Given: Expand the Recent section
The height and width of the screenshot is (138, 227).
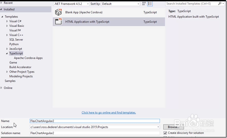Looking at the screenshot, I should [1, 3].
